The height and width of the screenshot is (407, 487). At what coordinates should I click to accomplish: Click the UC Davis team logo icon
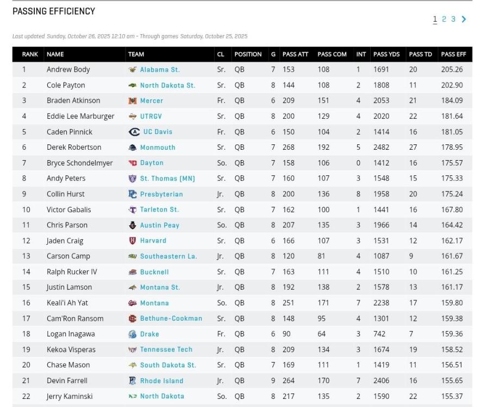pos(134,132)
